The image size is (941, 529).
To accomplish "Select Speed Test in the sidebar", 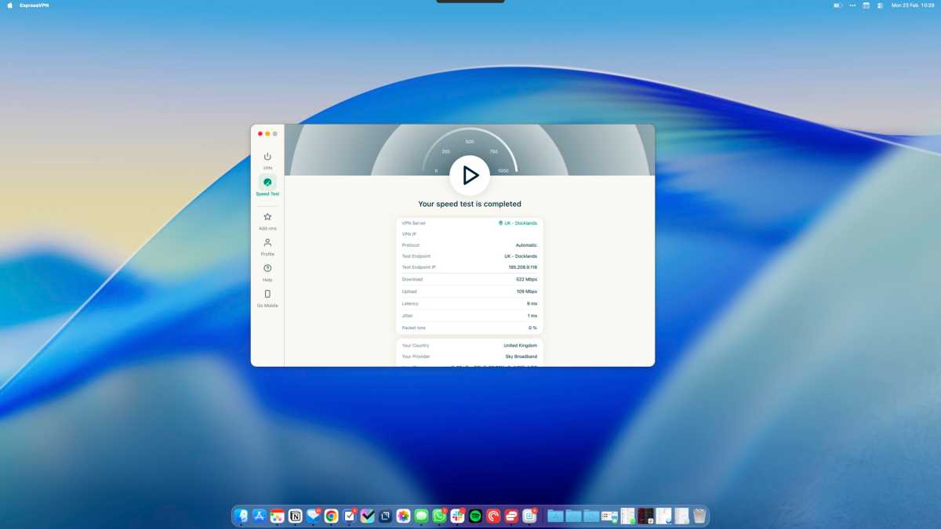I will tap(267, 186).
